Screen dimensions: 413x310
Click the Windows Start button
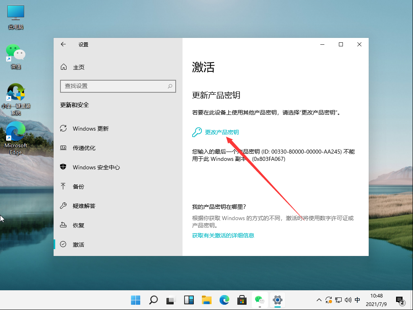click(135, 300)
